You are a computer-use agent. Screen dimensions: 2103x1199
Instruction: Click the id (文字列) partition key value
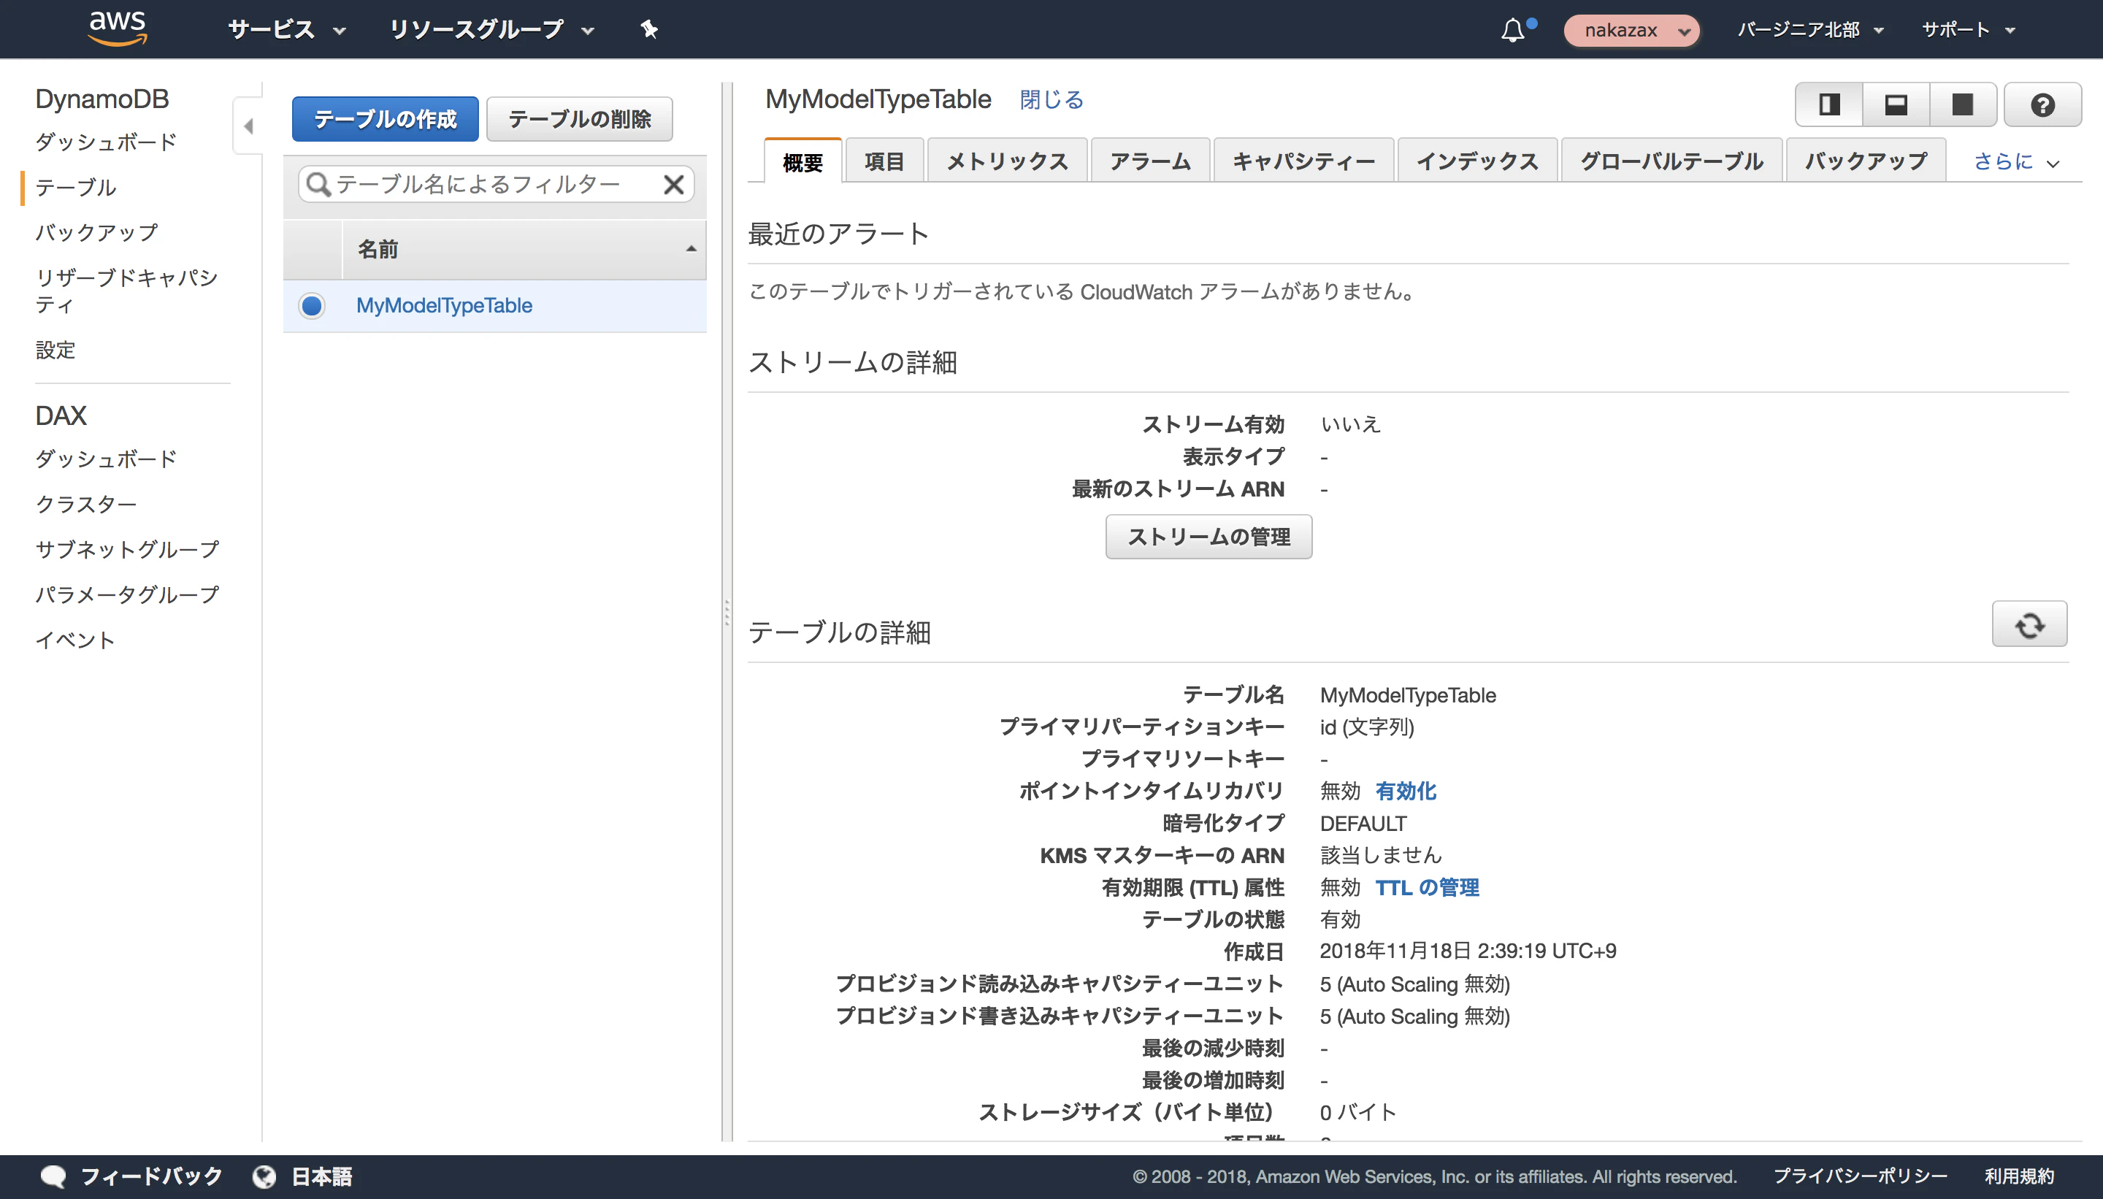tap(1367, 727)
